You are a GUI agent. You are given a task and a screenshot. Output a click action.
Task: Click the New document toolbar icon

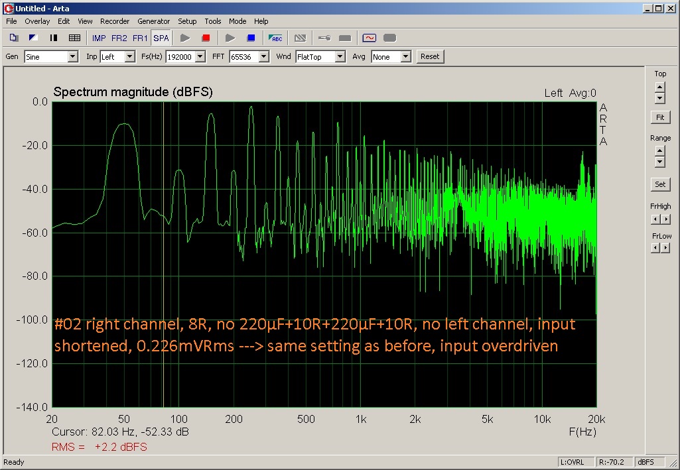[13, 38]
